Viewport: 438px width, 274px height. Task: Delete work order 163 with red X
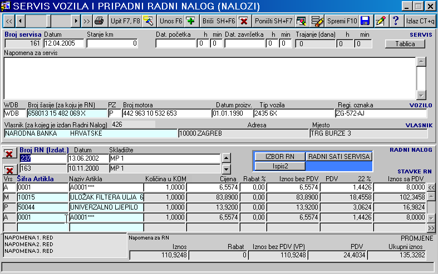point(9,170)
